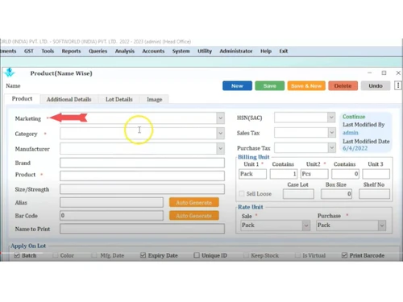
Task: Open the Utility menu
Action: click(x=205, y=51)
